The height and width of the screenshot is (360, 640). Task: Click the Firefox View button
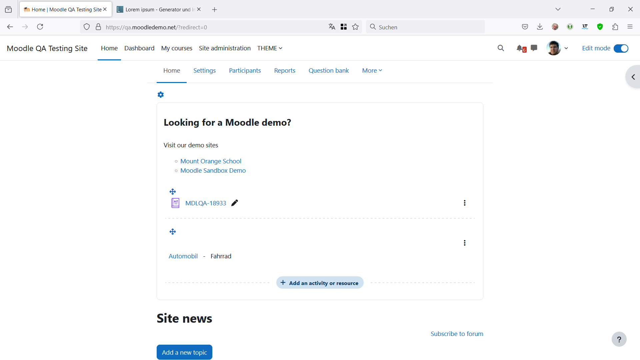click(x=8, y=10)
